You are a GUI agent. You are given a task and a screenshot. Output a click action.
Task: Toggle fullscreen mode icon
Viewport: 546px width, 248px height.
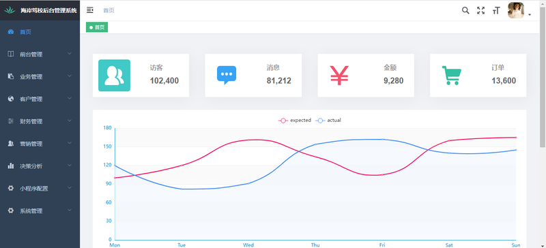pos(481,10)
